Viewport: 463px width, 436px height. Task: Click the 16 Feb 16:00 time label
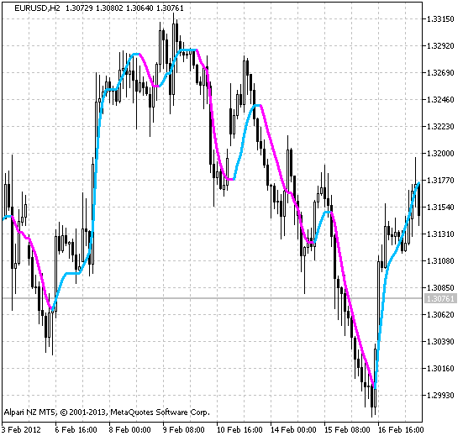(401, 429)
